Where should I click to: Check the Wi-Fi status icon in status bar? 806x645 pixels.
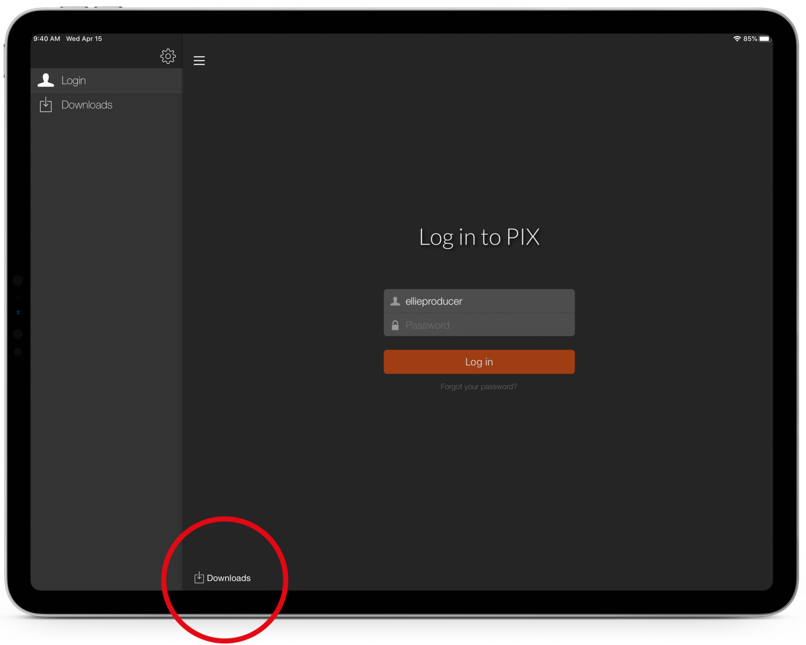(x=737, y=39)
